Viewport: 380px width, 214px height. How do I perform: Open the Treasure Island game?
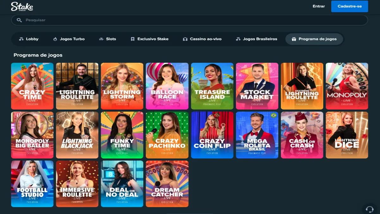coord(212,86)
